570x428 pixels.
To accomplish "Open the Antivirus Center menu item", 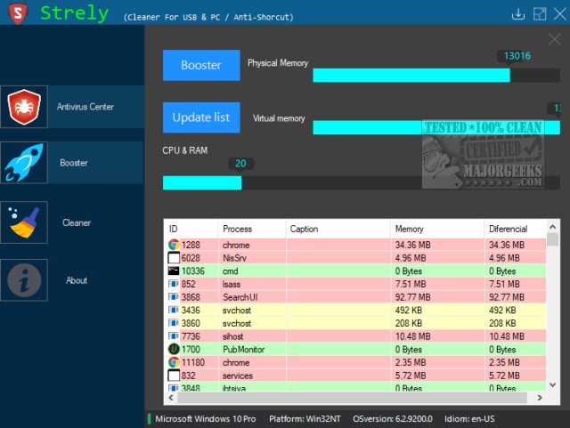I will 72,107.
